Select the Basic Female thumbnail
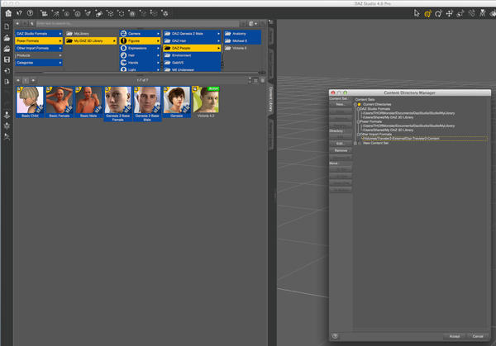496x346 pixels. pyautogui.click(x=60, y=102)
